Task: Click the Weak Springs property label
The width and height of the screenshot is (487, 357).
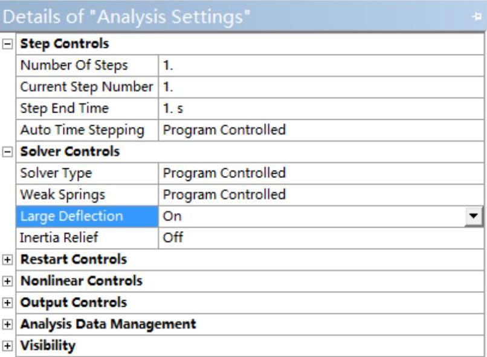Action: click(x=63, y=195)
